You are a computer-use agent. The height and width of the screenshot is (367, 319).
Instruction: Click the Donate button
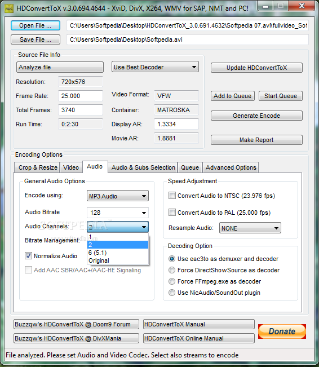point(282,331)
